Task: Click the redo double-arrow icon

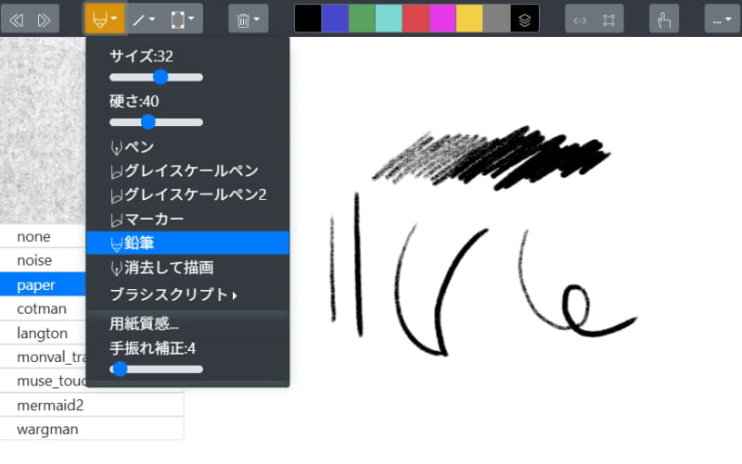Action: [x=44, y=19]
